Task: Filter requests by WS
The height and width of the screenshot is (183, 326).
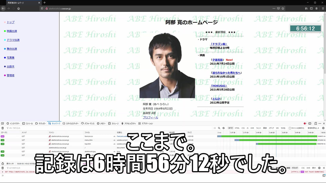Action: click(x=277, y=128)
